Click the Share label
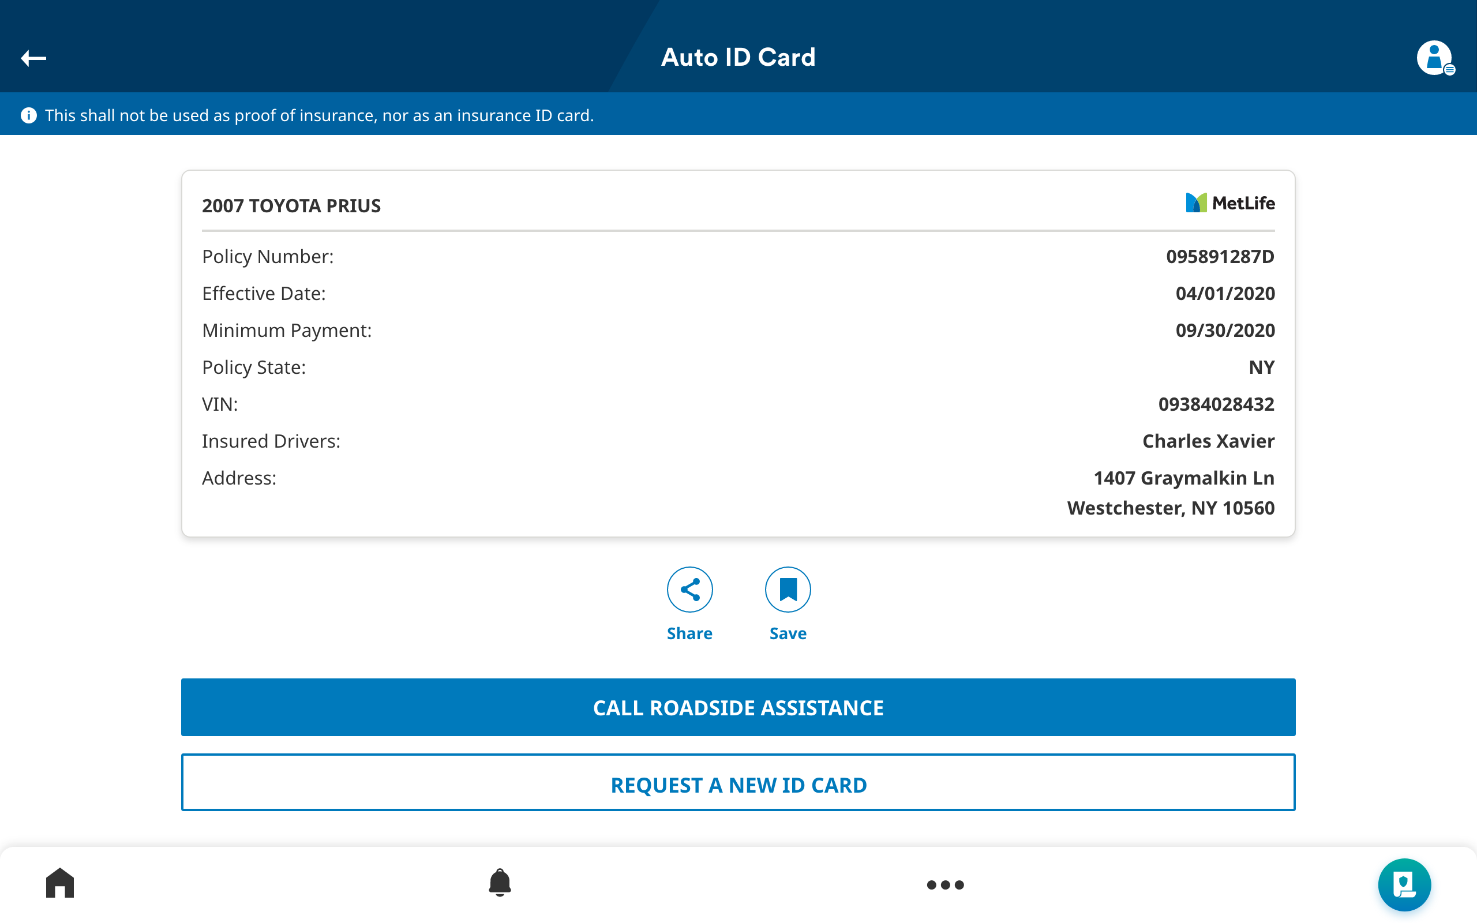 tap(689, 633)
